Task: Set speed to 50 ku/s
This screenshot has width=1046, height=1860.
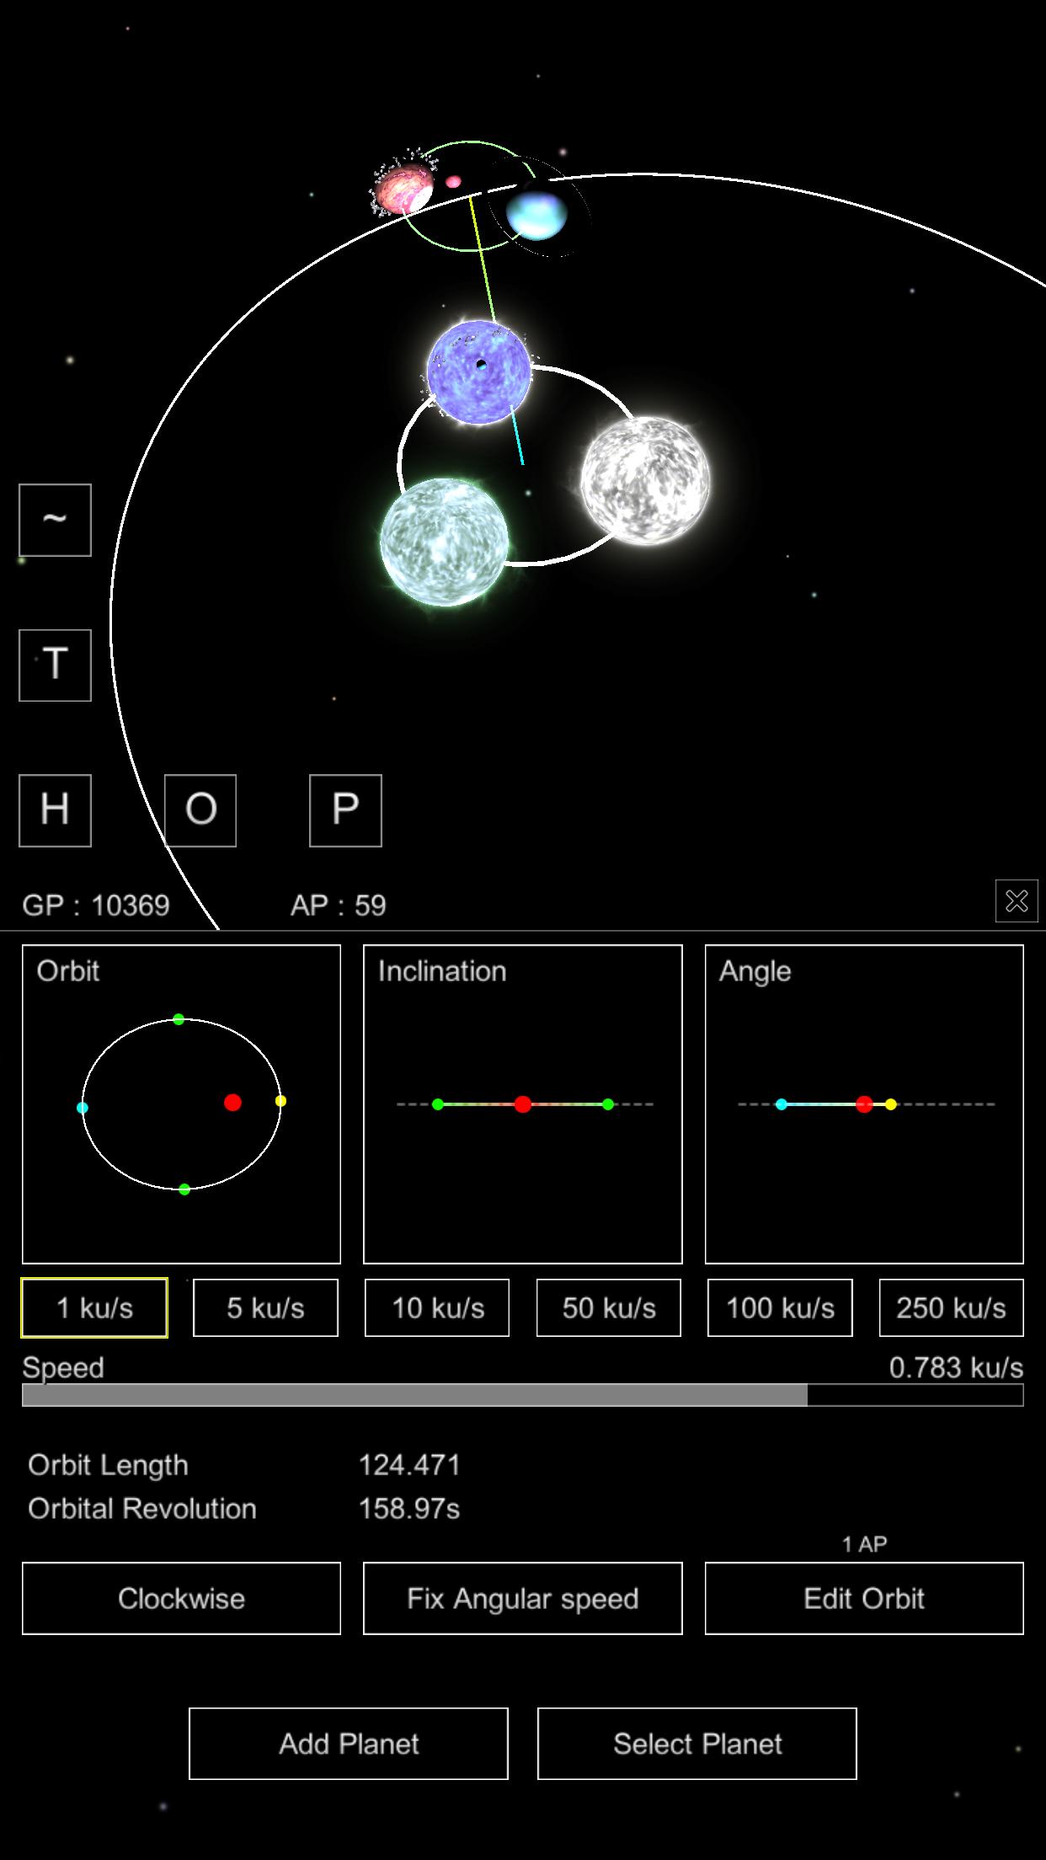Action: point(608,1307)
